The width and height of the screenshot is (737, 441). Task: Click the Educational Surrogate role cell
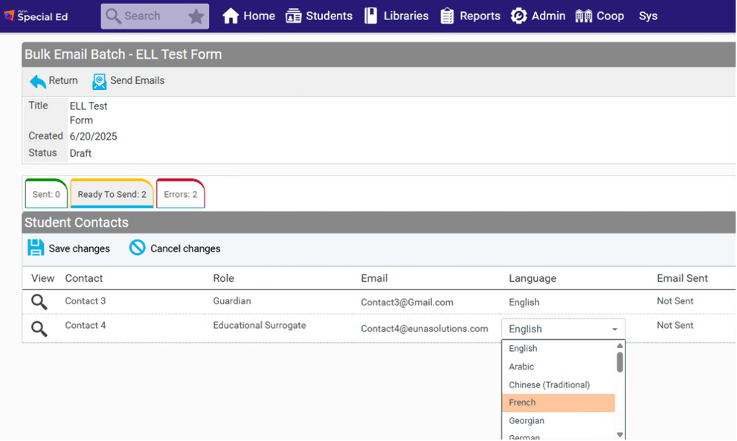point(260,325)
